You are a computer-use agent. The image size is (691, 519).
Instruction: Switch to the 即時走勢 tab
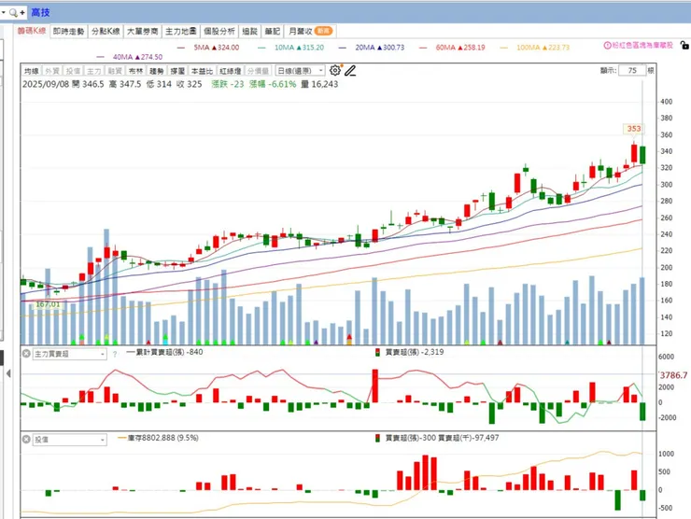click(68, 32)
